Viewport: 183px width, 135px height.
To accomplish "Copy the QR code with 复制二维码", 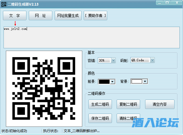I will [128, 104].
